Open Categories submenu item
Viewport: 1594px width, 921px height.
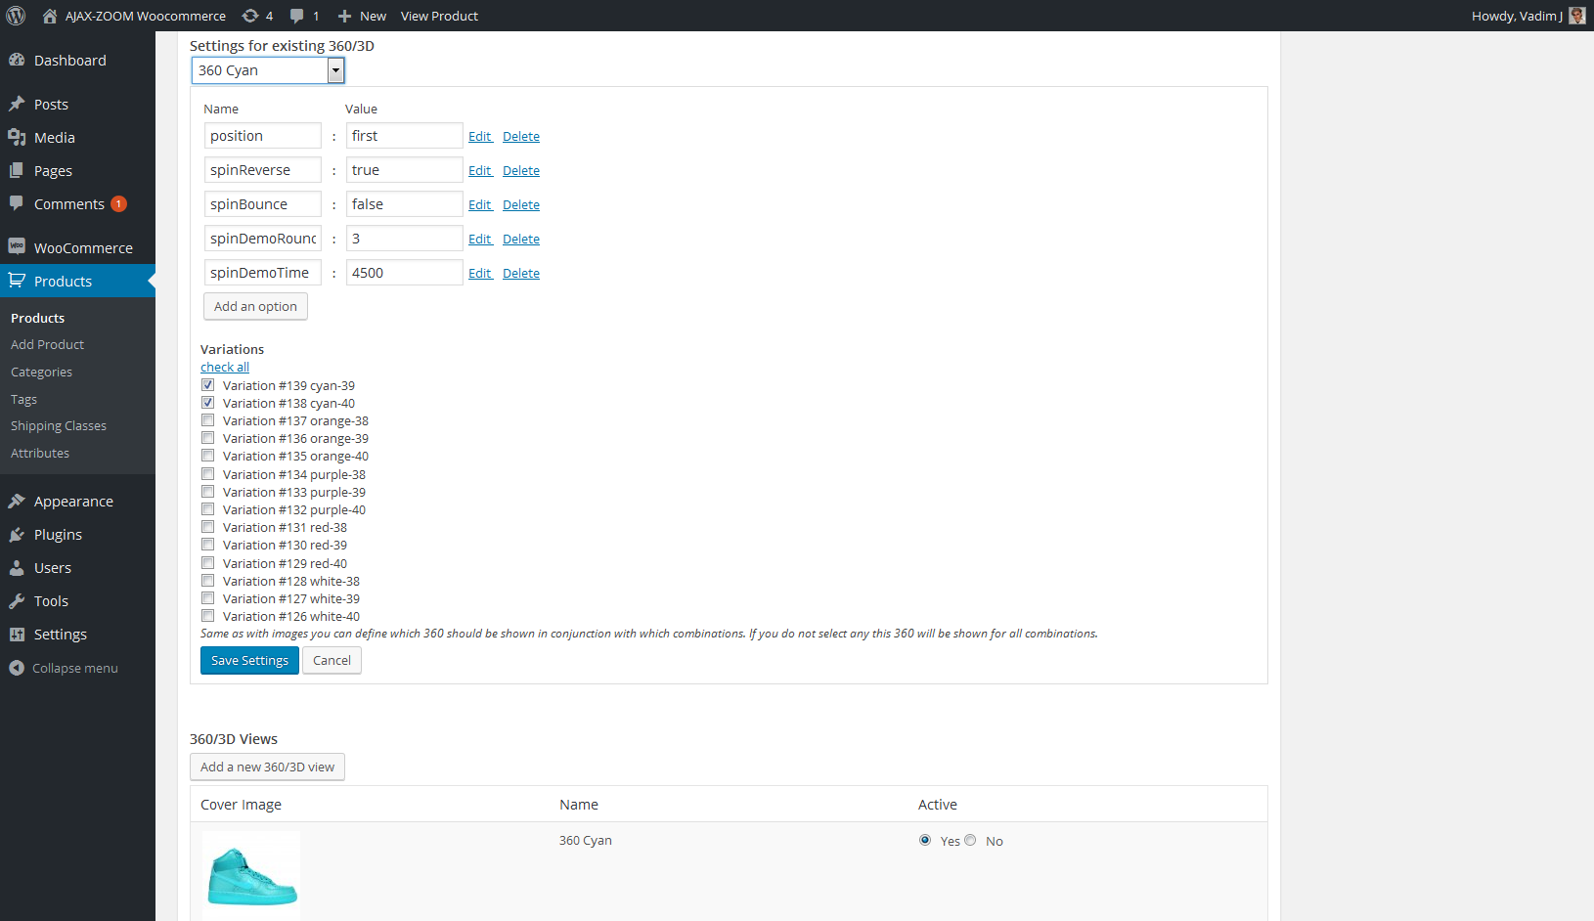point(41,372)
